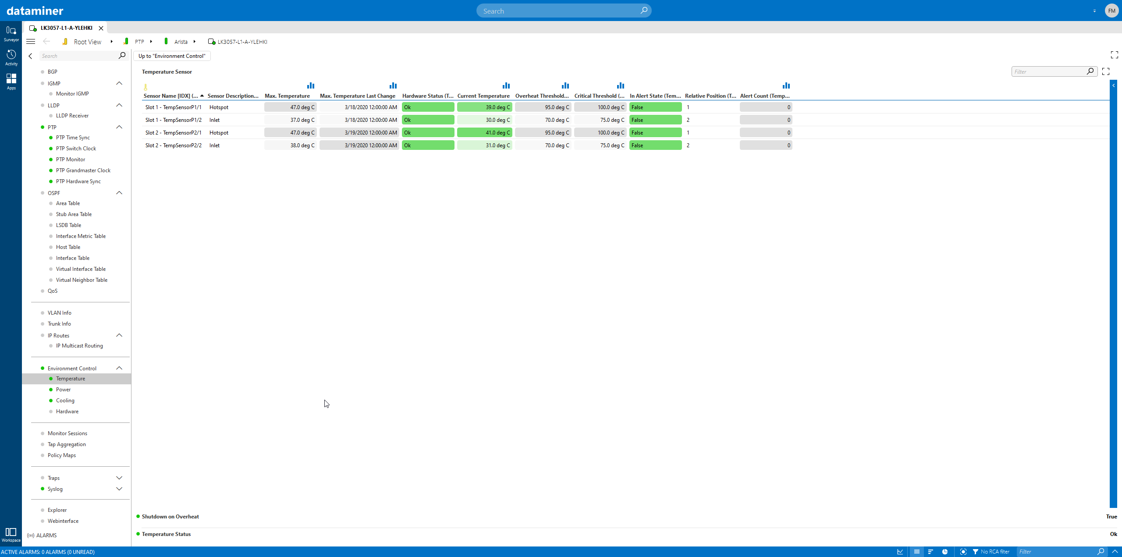Open the Workspace panel
The image size is (1122, 557).
coord(11,535)
